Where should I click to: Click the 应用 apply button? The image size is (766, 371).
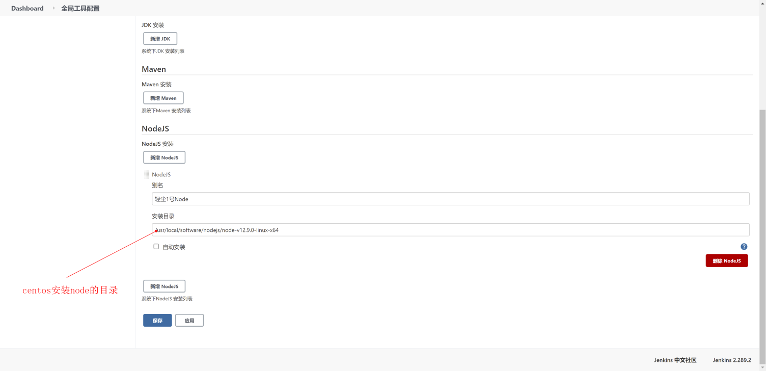pyautogui.click(x=189, y=321)
